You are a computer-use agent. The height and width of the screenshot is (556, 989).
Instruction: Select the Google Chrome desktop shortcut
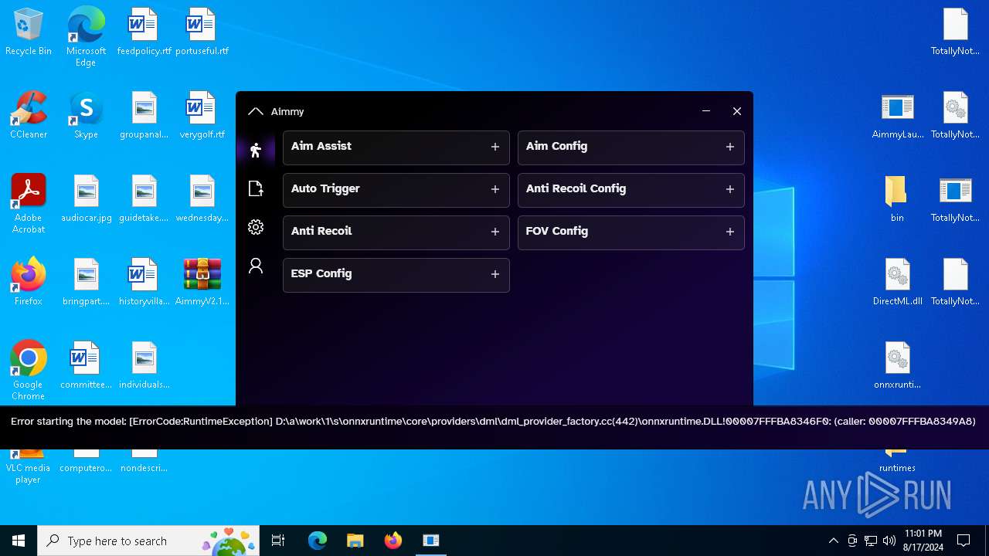29,371
